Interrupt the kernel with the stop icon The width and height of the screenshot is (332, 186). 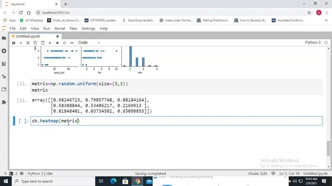(x=57, y=43)
